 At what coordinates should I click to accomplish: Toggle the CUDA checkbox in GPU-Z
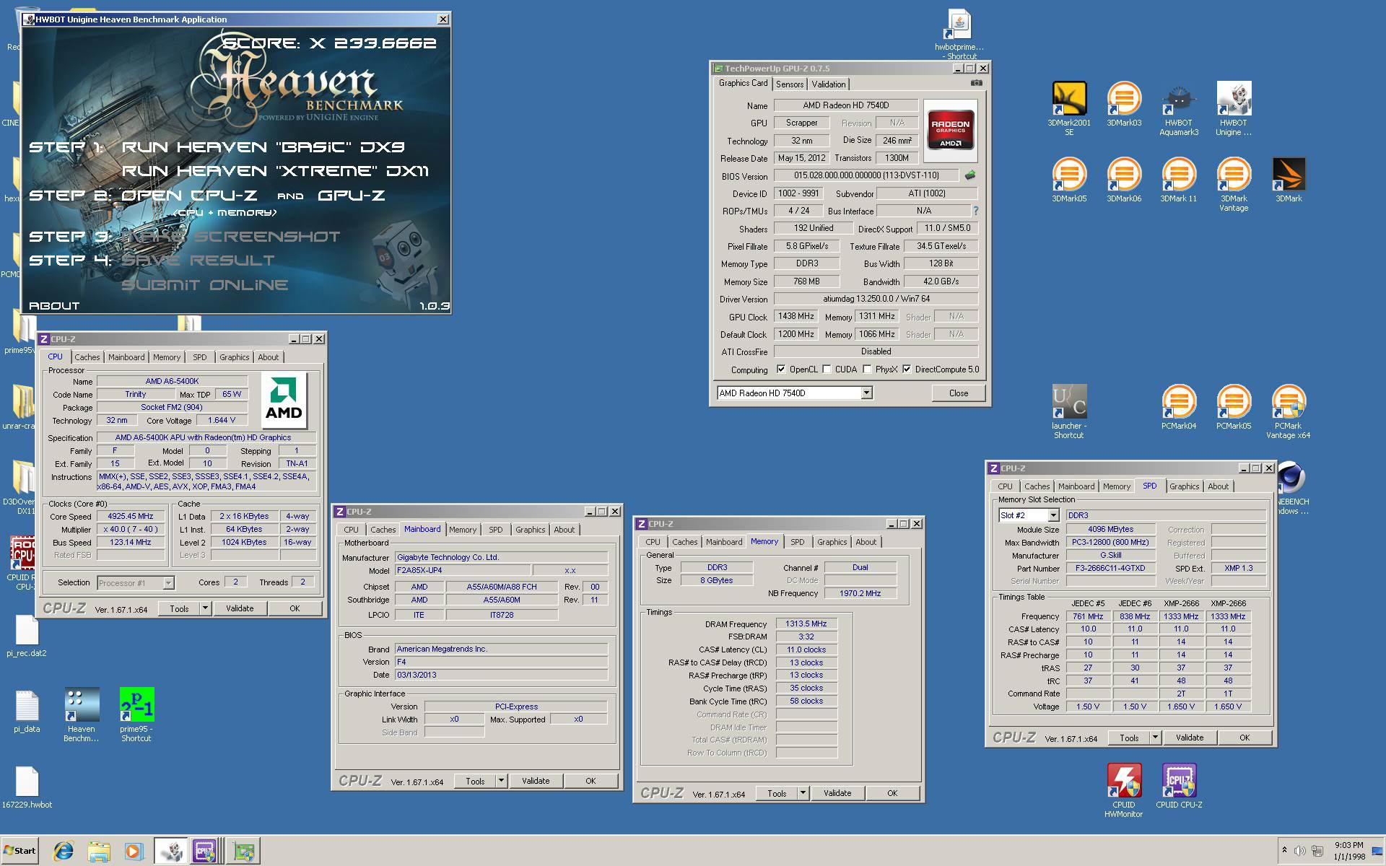click(x=827, y=369)
